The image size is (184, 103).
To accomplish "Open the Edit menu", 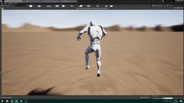I will point(6,3).
